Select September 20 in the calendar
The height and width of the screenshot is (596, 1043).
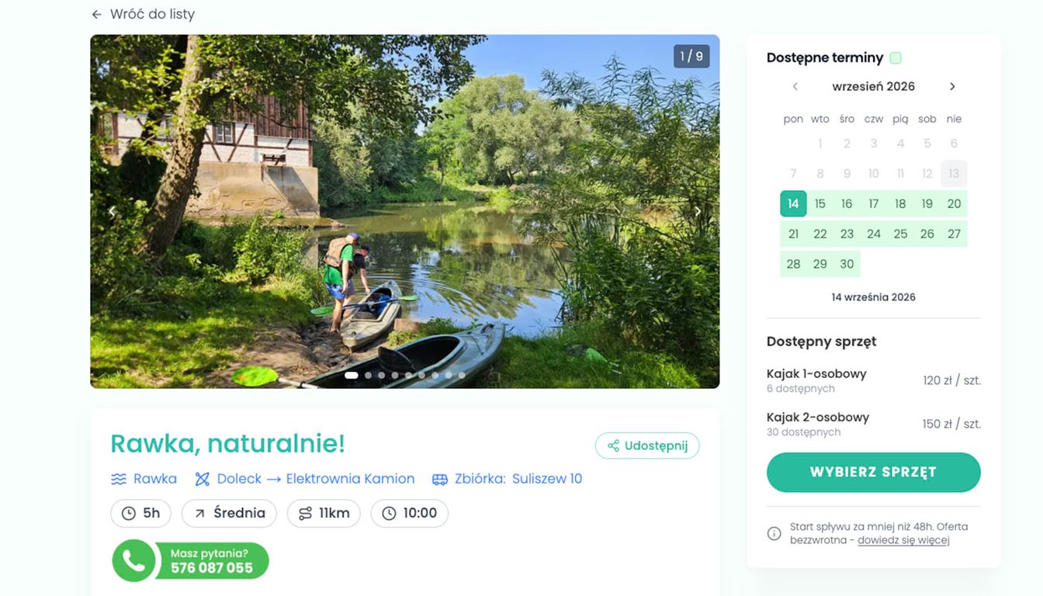pyautogui.click(x=954, y=203)
